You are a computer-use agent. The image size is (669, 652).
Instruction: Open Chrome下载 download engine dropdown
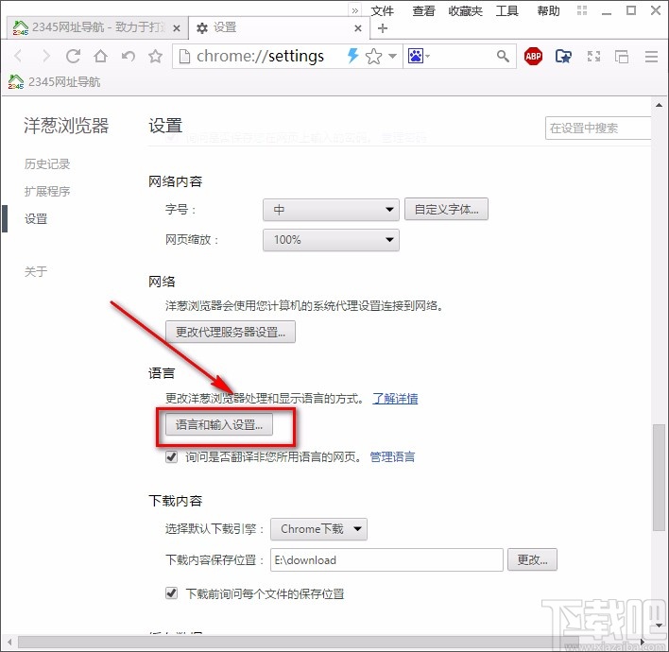(318, 529)
